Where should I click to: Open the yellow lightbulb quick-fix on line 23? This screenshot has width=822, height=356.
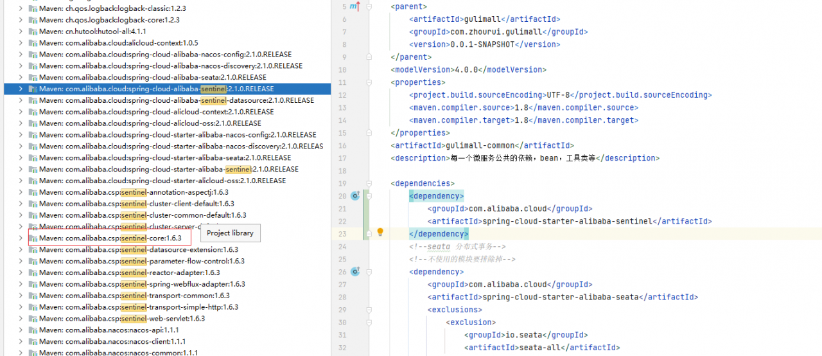point(380,233)
